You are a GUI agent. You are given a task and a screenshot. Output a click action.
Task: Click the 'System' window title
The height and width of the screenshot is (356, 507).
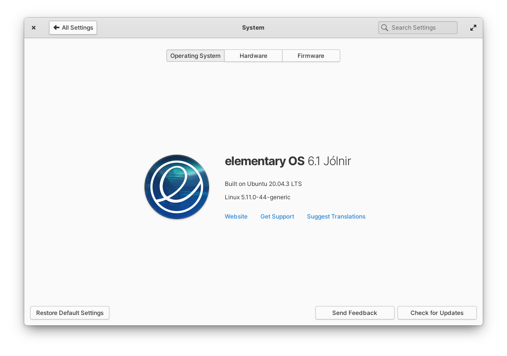click(x=253, y=28)
